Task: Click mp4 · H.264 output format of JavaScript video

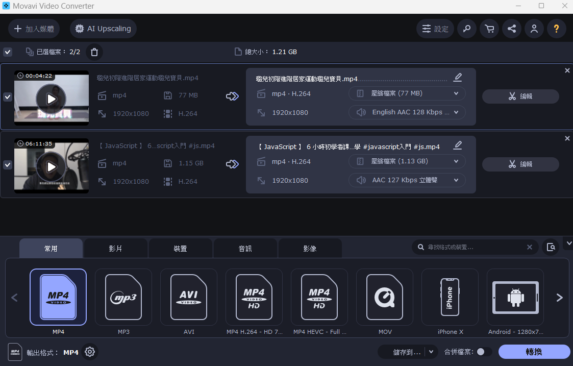Action: tap(291, 162)
